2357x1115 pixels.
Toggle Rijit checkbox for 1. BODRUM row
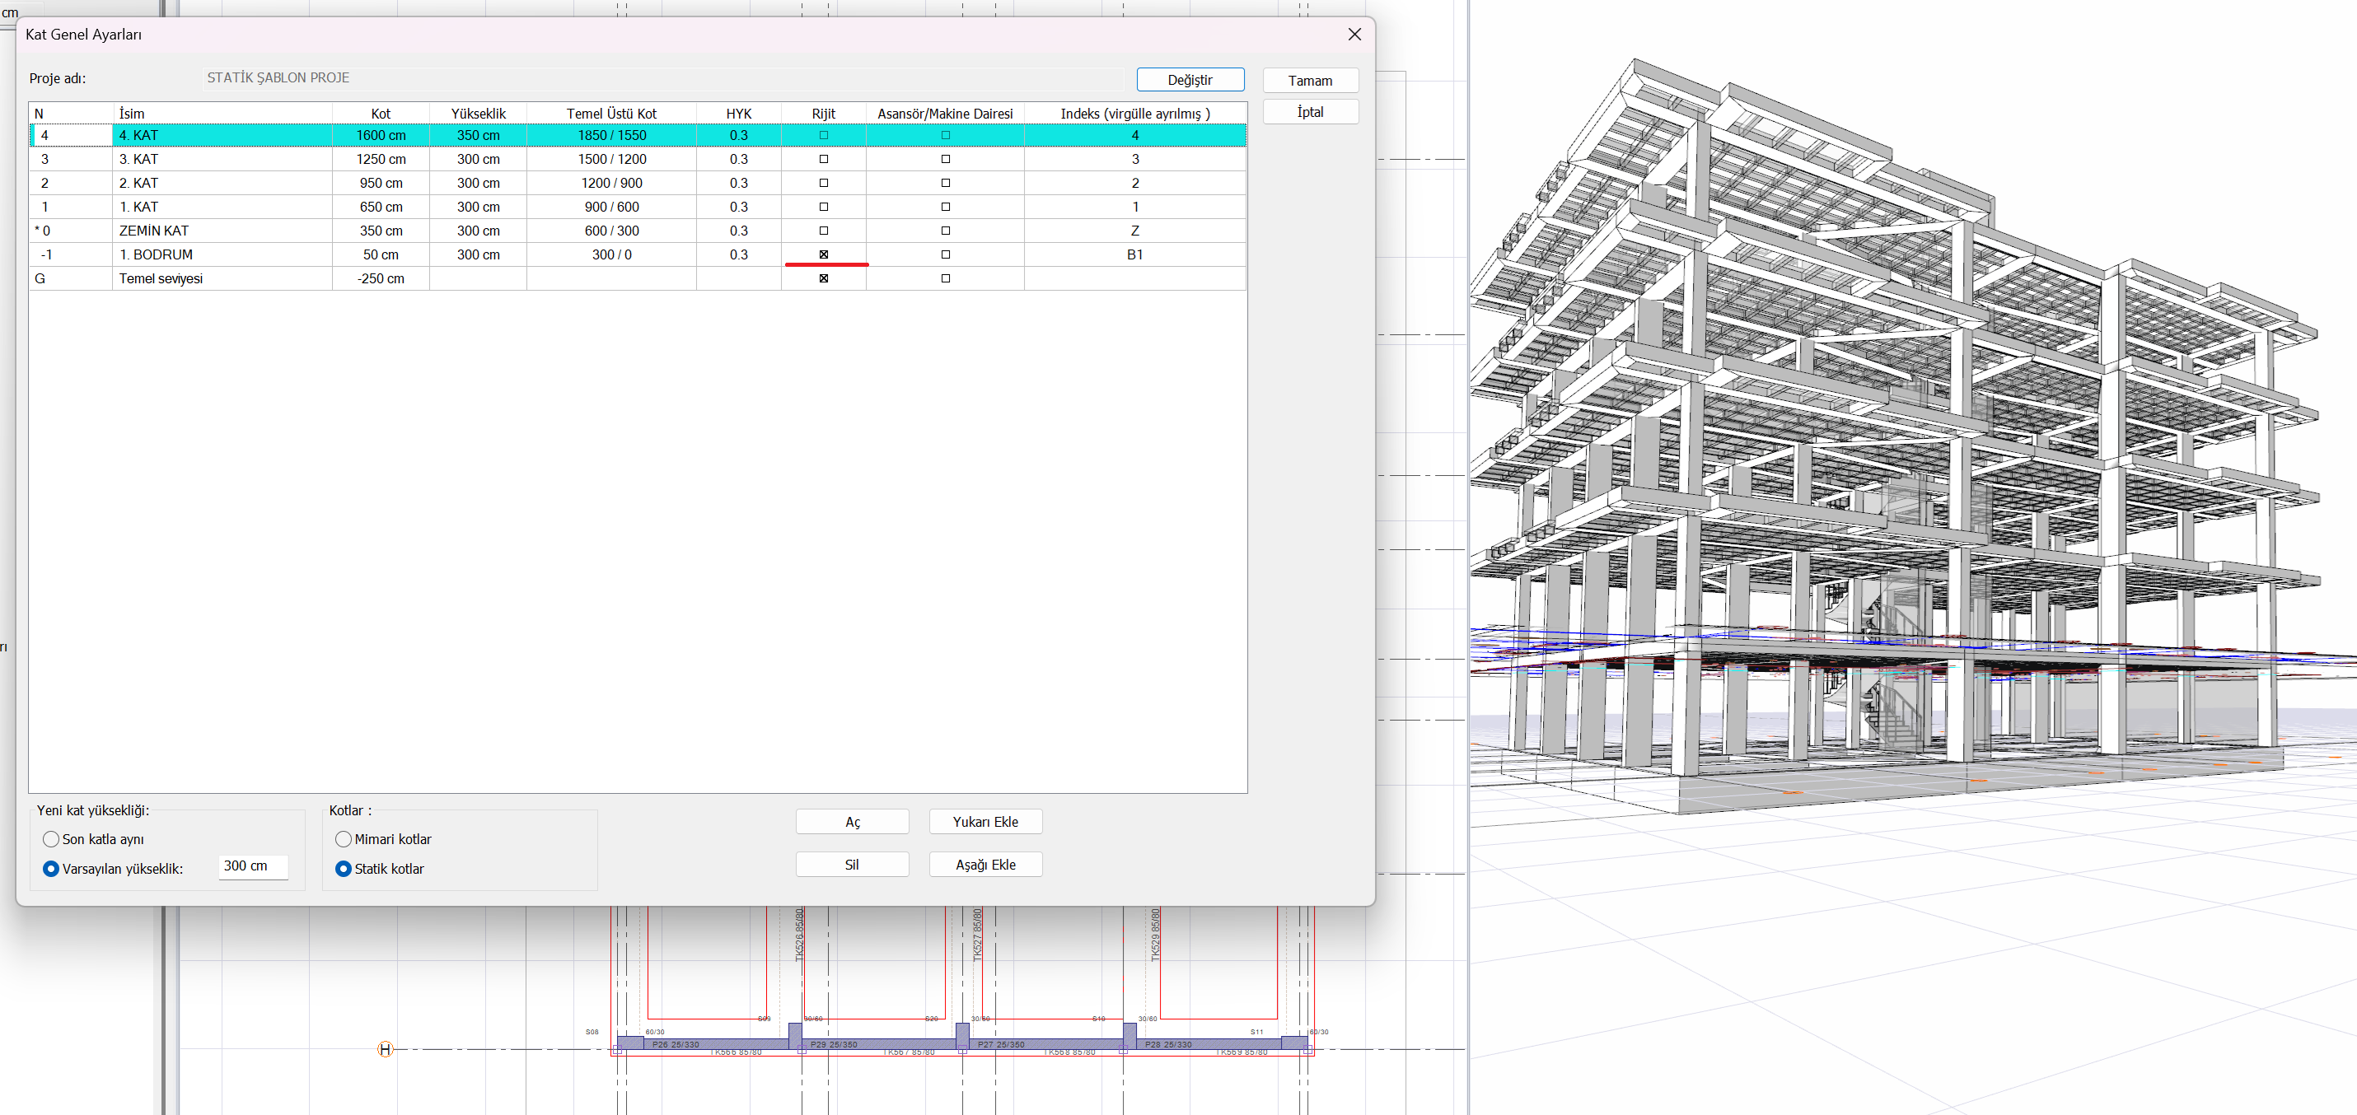click(x=824, y=254)
